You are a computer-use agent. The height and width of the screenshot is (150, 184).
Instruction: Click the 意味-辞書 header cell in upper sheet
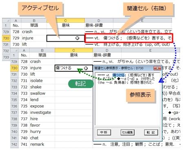tap(99, 25)
